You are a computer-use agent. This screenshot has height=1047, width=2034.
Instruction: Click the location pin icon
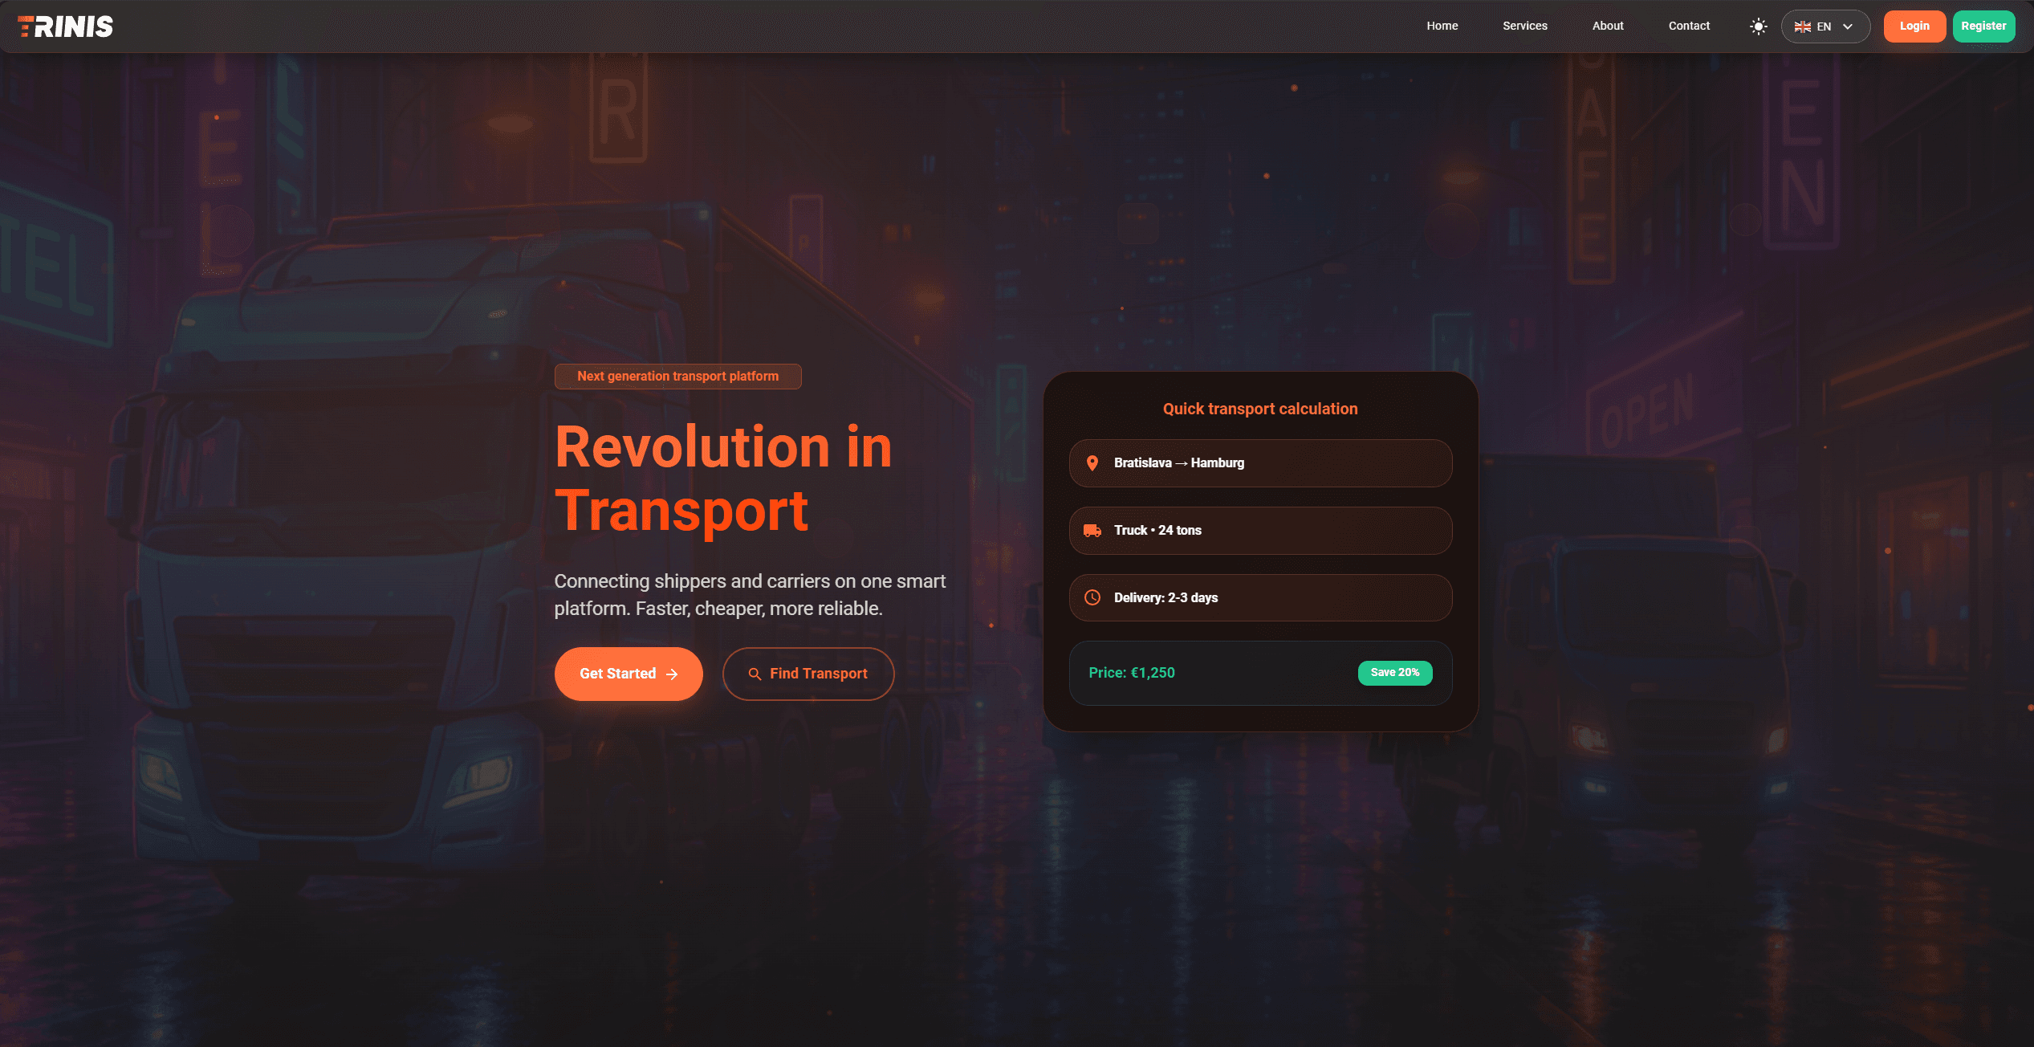1092,463
